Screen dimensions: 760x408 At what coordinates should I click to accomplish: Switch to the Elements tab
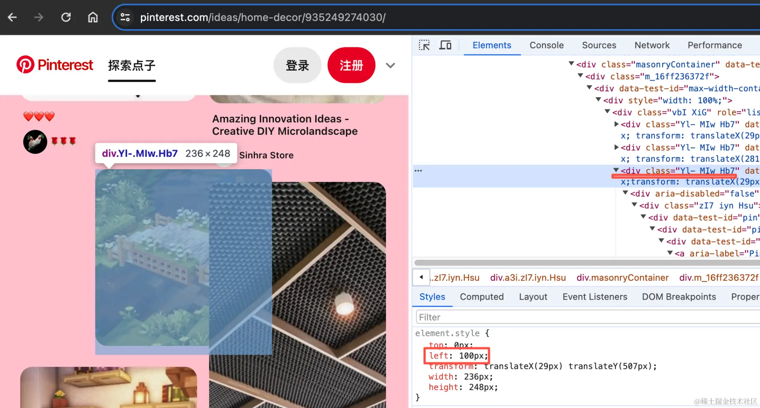click(x=492, y=45)
